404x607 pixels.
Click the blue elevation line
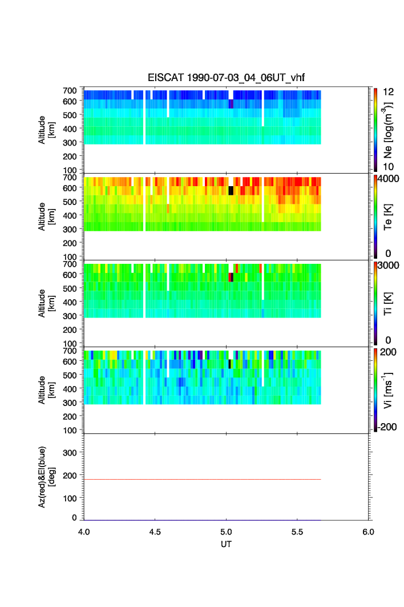coord(203,520)
